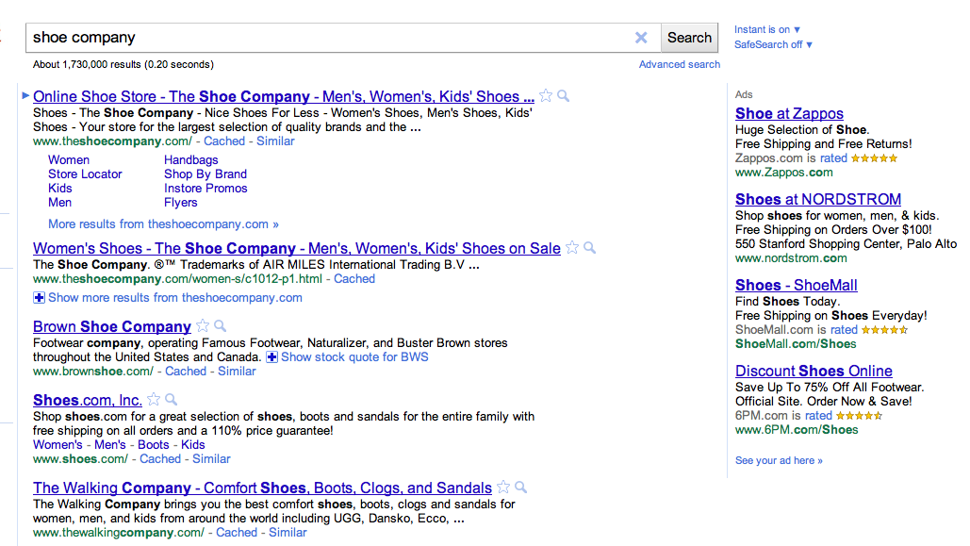Open the SafeSearch off dropdown
This screenshot has height=546, width=970.
[773, 44]
